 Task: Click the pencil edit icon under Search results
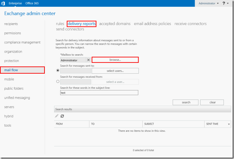click(x=57, y=116)
